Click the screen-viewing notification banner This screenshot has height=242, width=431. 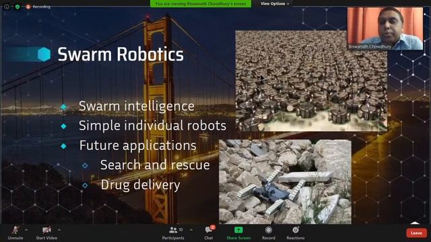tap(201, 3)
